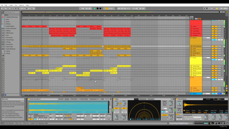Click Back to Arrangement orange button

(x=200, y=19)
